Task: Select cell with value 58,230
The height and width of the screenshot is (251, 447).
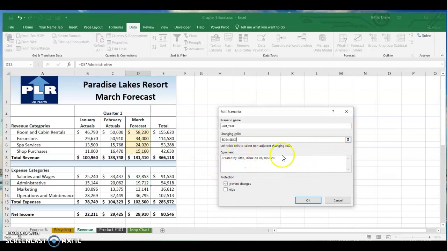Action: [138, 132]
